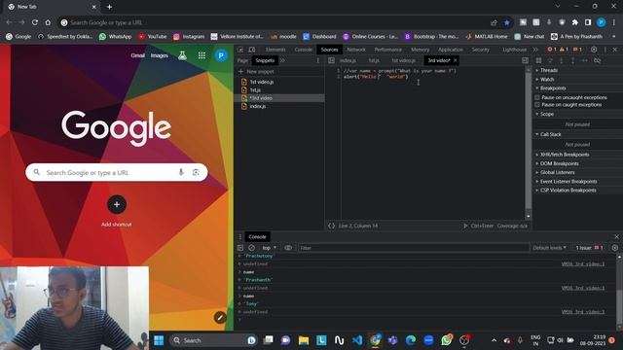This screenshot has width=623, height=350.
Task: Click the Chrome home icon
Action: (x=48, y=22)
